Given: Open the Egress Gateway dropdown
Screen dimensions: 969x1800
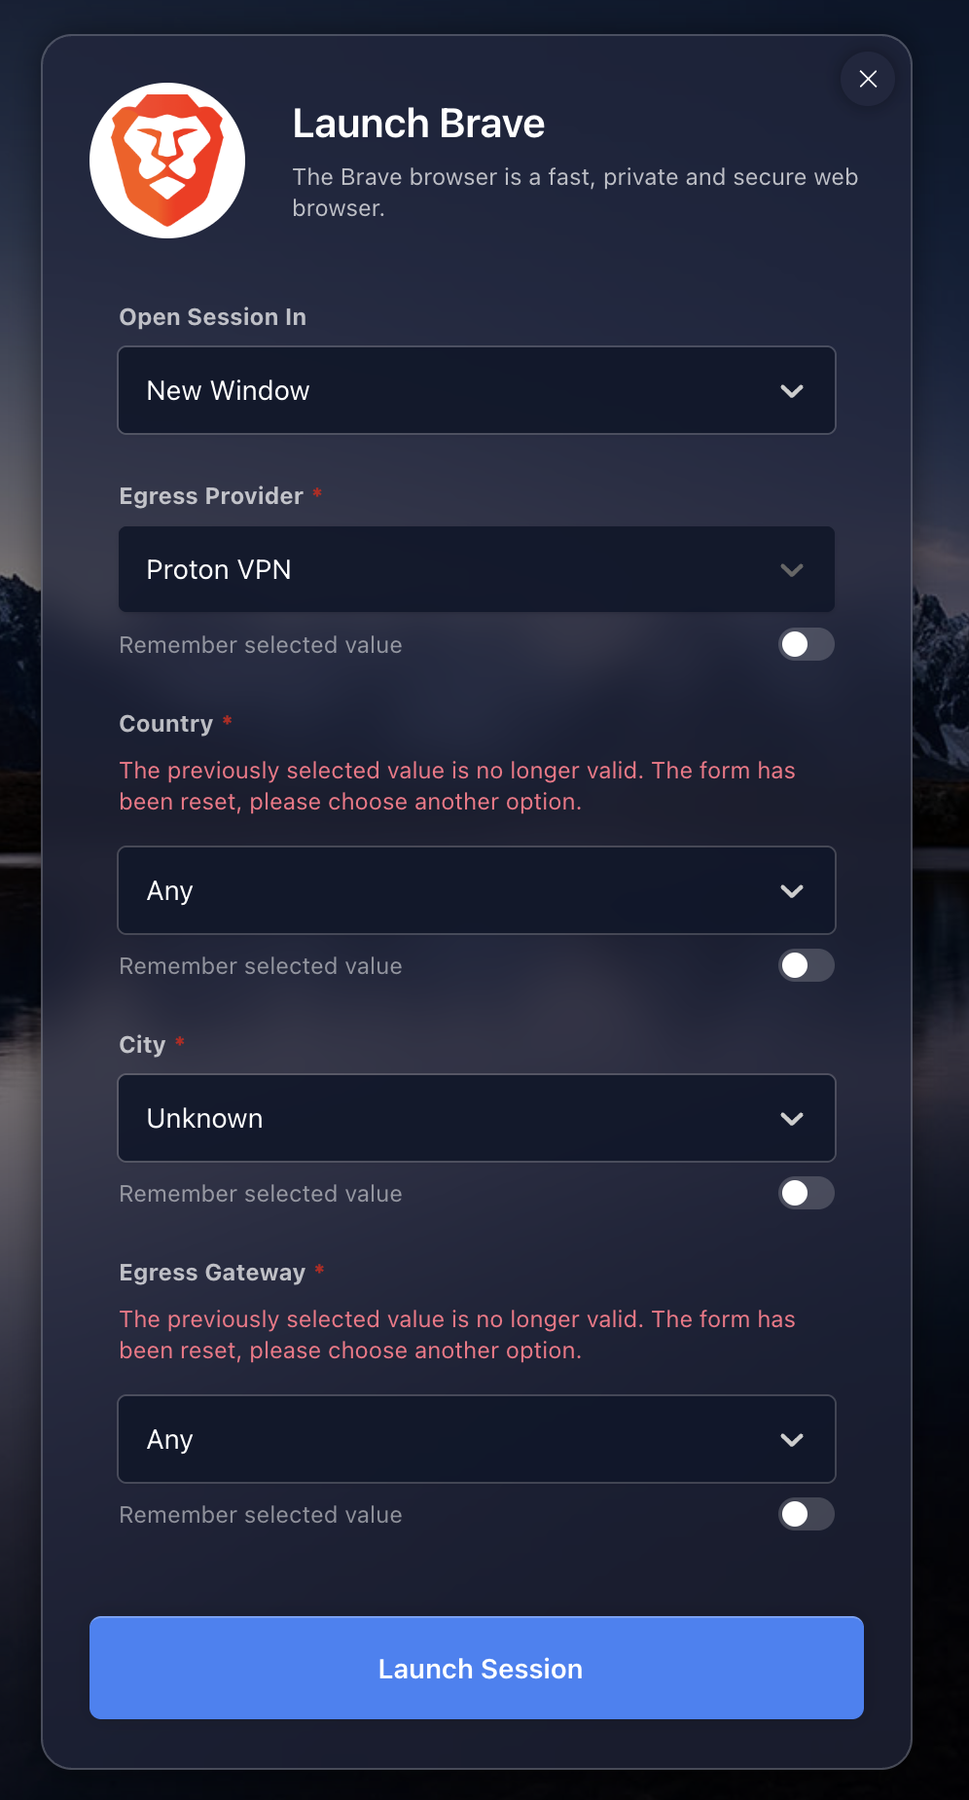Looking at the screenshot, I should (476, 1439).
